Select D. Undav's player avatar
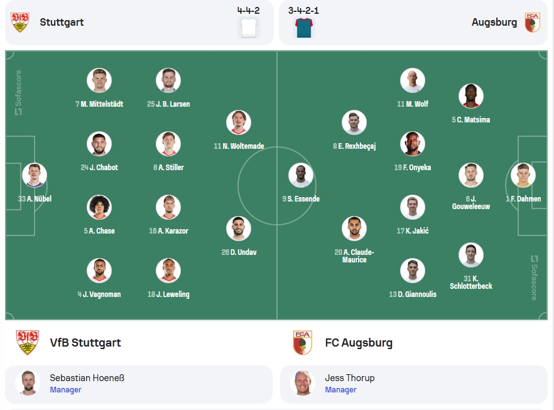The image size is (554, 410). (239, 229)
